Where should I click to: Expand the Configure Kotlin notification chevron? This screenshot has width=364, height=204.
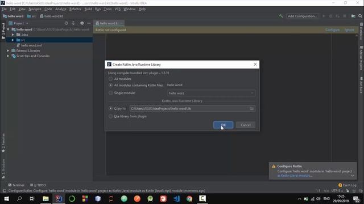353,176
